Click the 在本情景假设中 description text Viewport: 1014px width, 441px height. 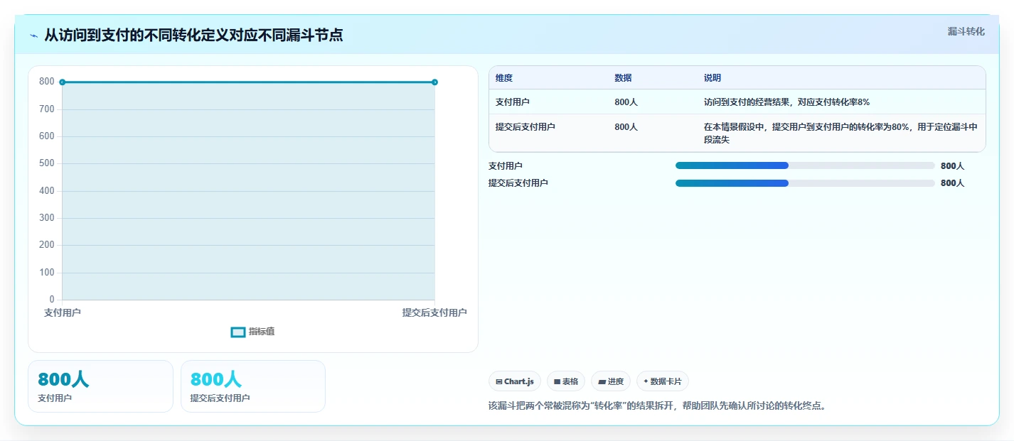coord(840,134)
